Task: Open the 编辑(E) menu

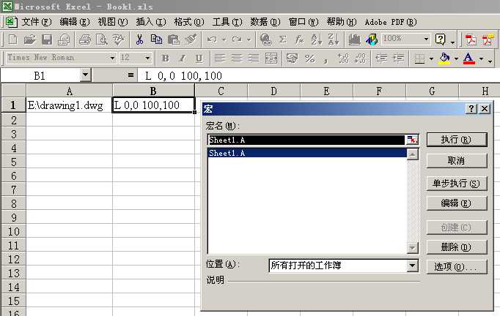Action: coord(75,22)
